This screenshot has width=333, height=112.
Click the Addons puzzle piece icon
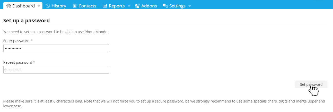(x=137, y=6)
